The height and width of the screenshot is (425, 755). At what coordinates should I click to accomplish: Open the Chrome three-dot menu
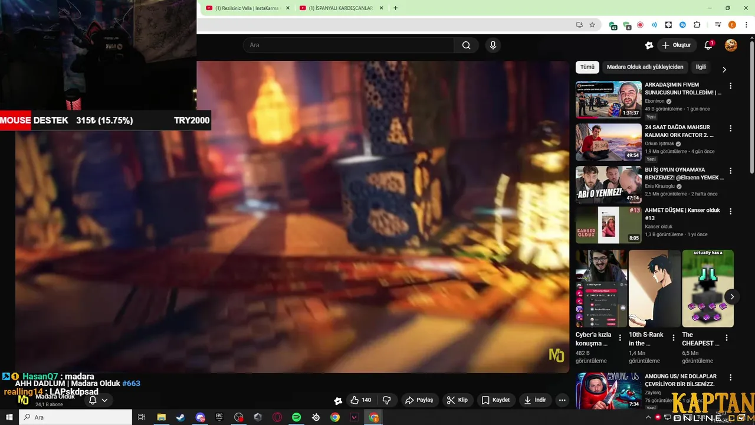pos(746,25)
